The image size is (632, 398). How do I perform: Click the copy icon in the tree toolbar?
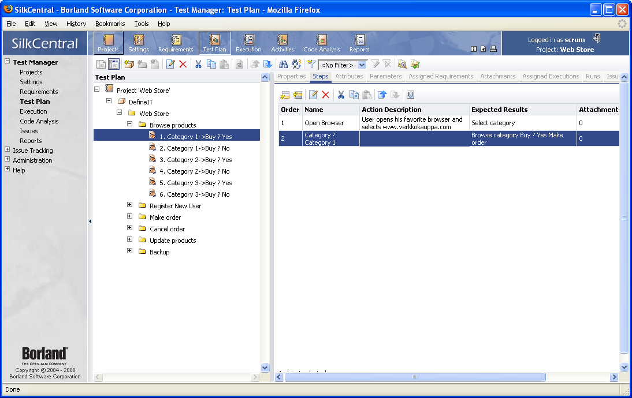[211, 64]
